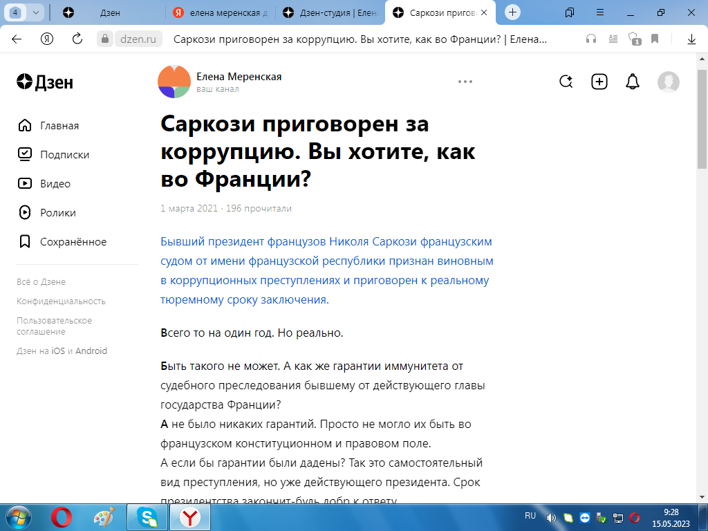The image size is (708, 531).
Task: Open Дзен на iOS и Android link
Action: point(62,351)
